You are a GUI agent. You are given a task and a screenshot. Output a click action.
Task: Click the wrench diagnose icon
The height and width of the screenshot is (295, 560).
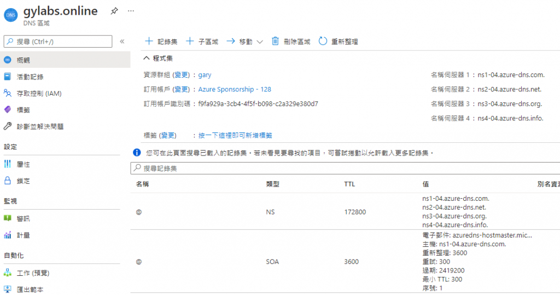pos(8,126)
